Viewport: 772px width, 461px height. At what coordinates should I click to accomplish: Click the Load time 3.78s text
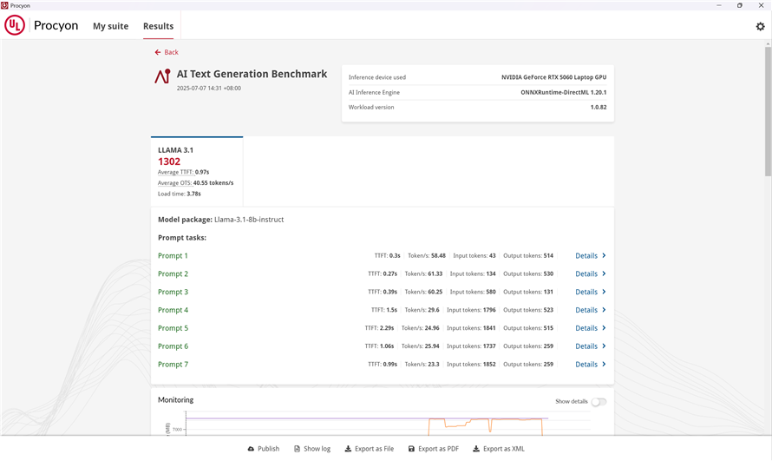(x=180, y=194)
